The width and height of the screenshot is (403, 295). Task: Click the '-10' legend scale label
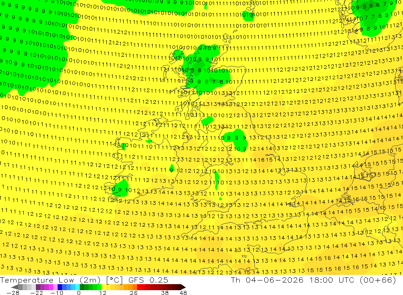57,293
